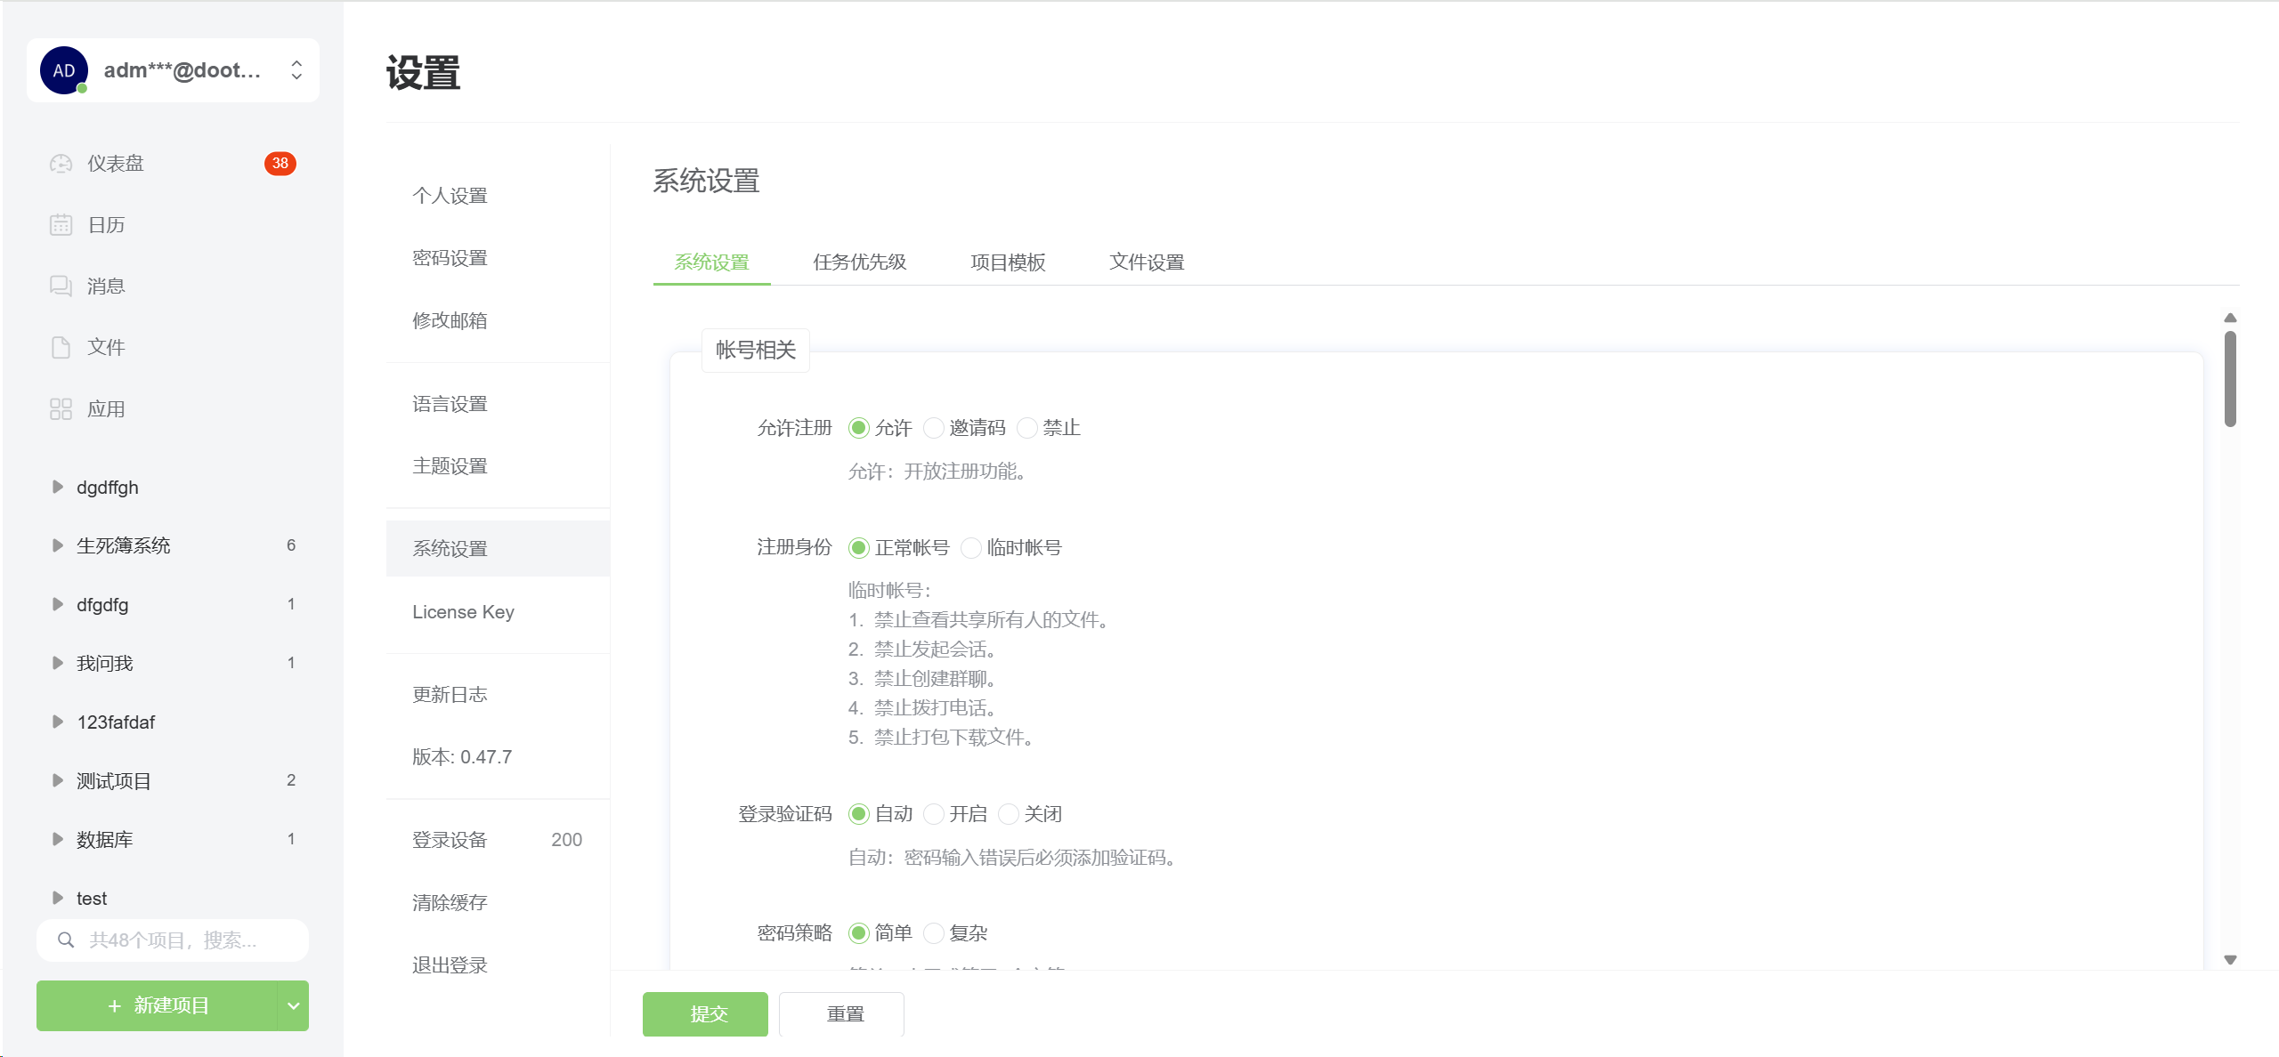Click the AD user avatar

click(64, 70)
